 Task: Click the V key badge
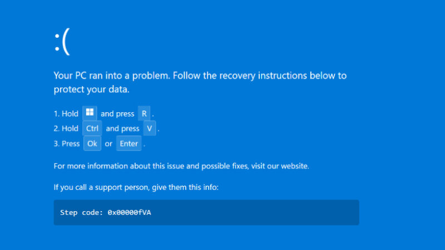coord(149,128)
